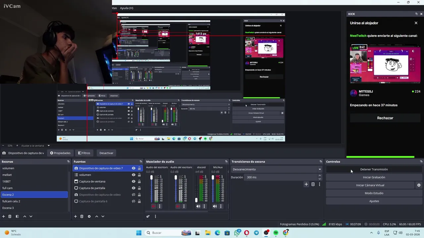Mute the Mic/Aux audio channel
Screen dimensions: 424x238
click(x=215, y=206)
